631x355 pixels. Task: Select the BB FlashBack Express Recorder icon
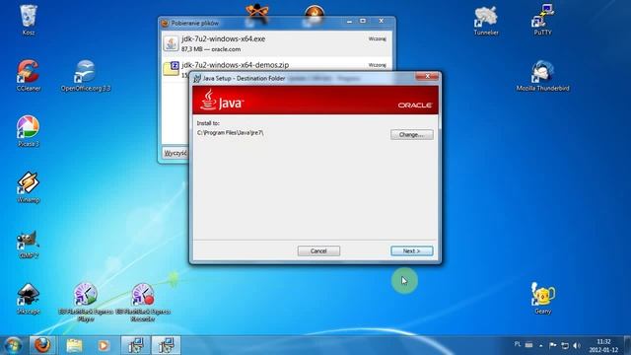click(x=143, y=302)
